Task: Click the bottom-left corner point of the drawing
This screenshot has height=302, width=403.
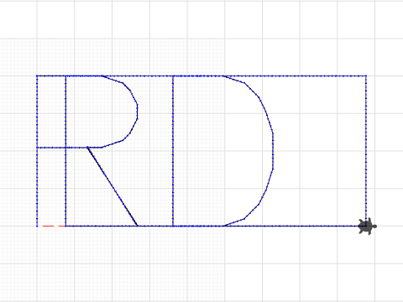Action: [x=37, y=226]
